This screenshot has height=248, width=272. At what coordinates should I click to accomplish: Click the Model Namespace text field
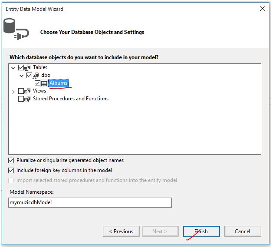point(90,202)
